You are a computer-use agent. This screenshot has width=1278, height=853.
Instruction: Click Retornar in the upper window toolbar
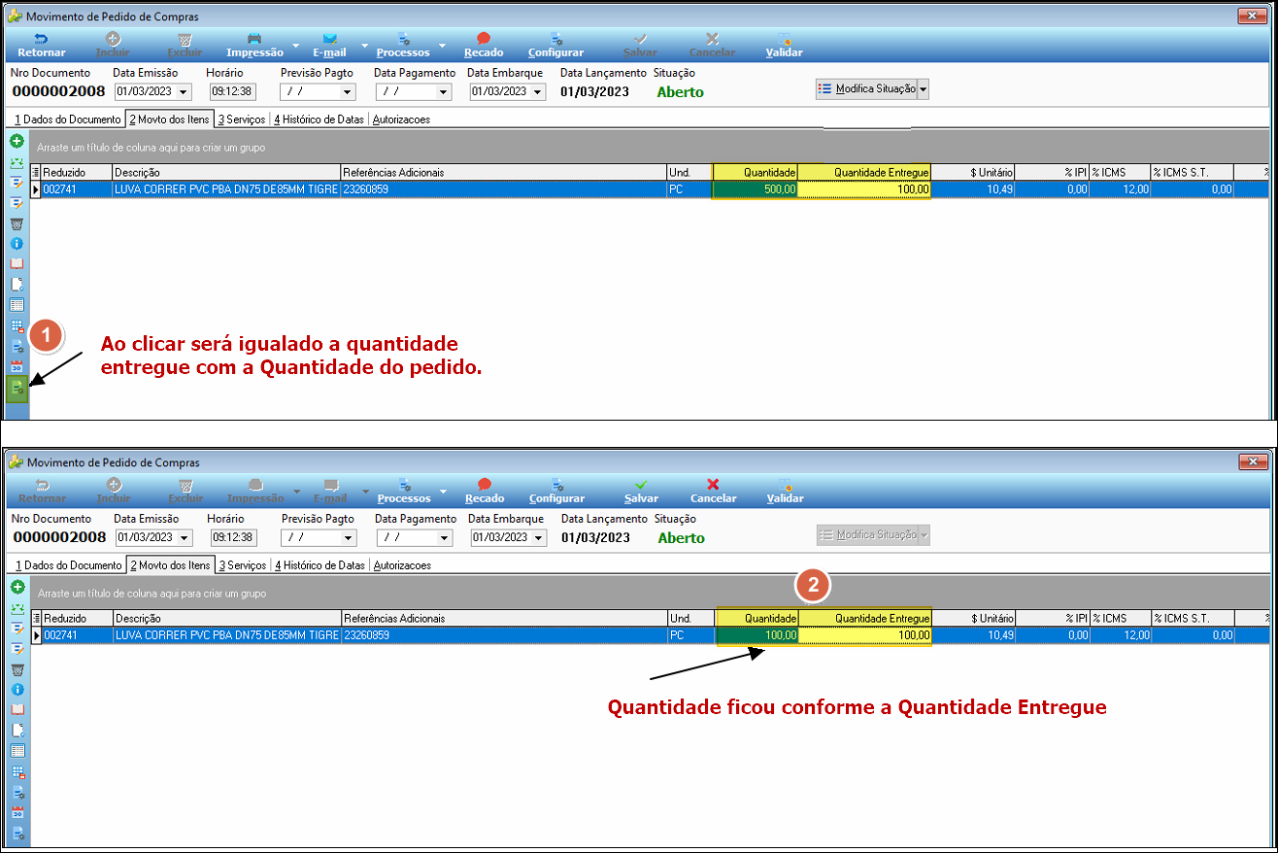[42, 46]
